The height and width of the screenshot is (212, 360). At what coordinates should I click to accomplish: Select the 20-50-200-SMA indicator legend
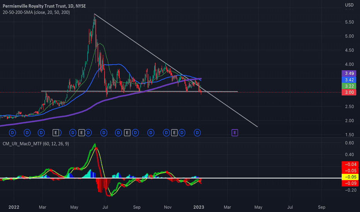click(36, 12)
